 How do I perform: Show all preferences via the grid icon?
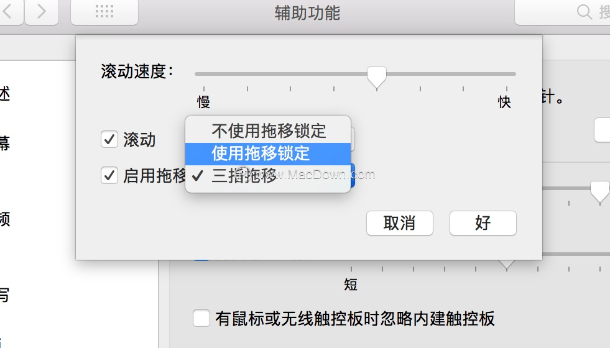click(x=104, y=12)
